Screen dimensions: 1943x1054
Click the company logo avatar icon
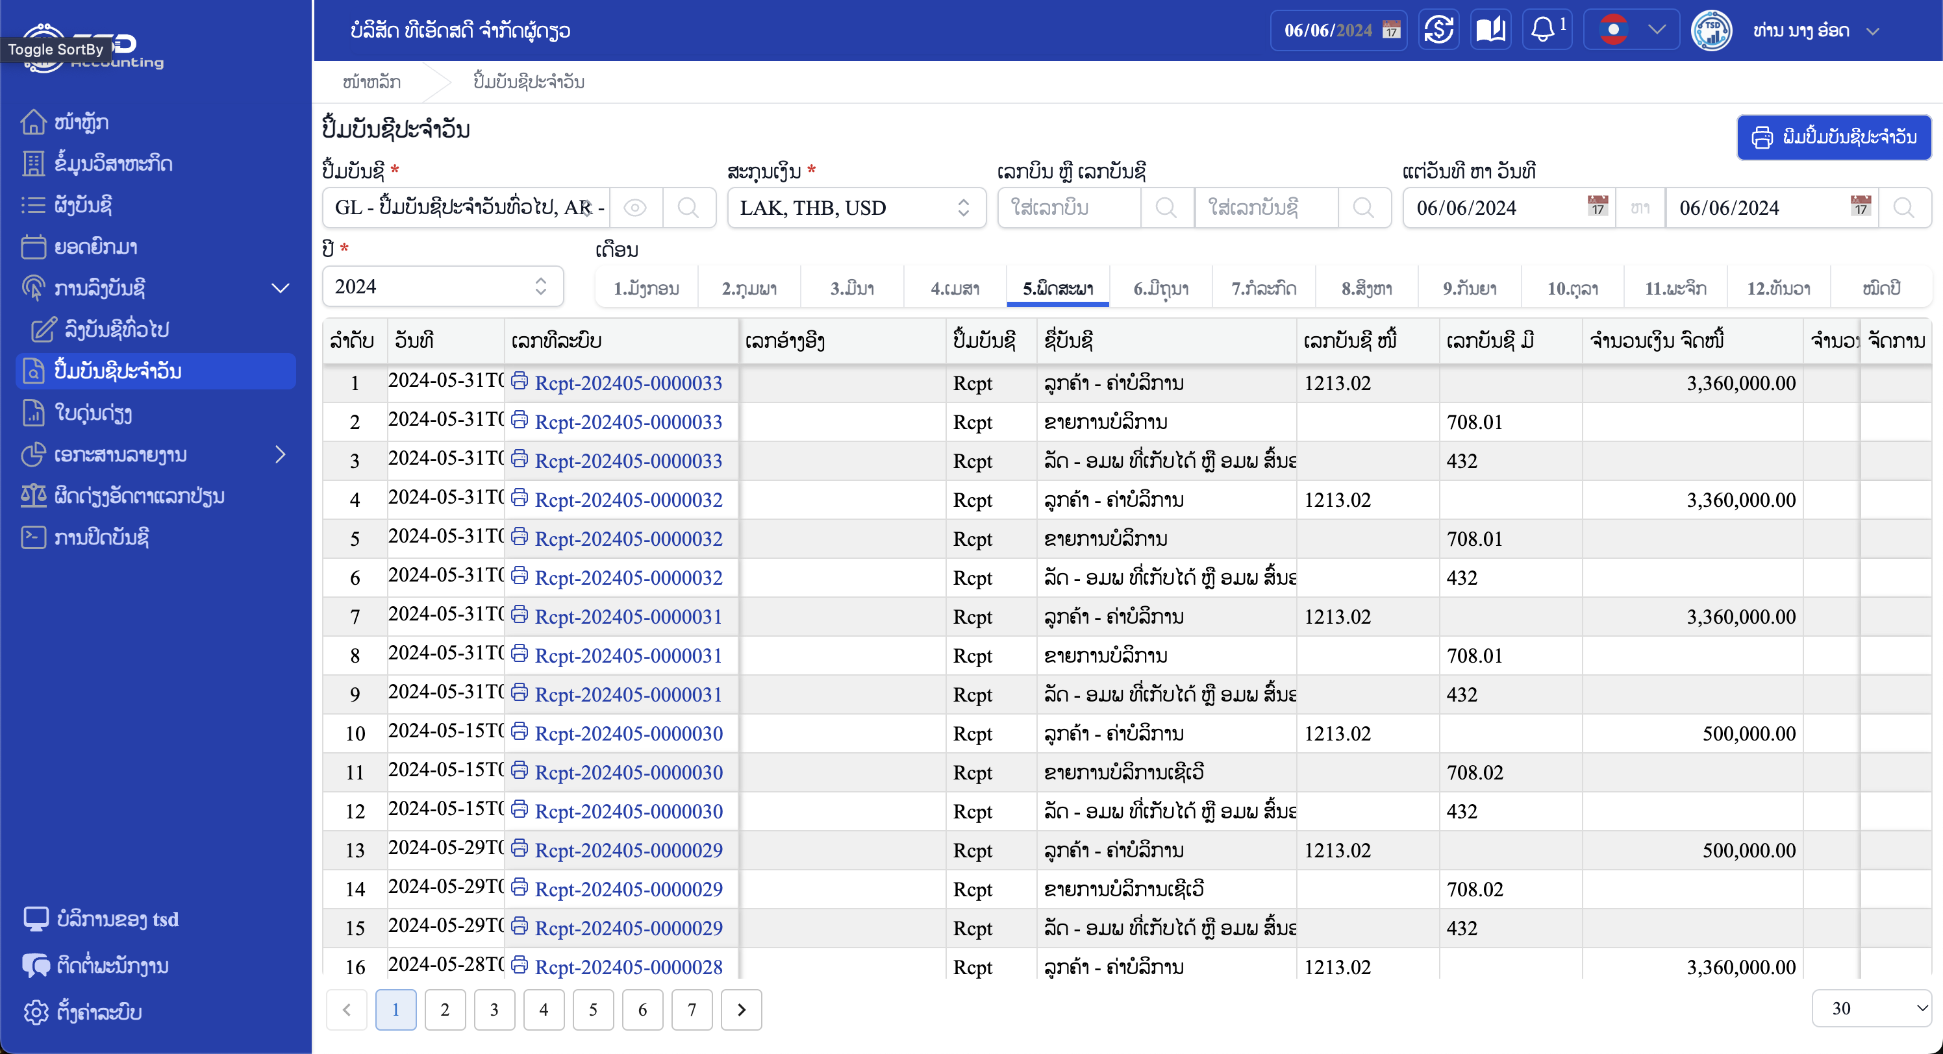(1711, 30)
